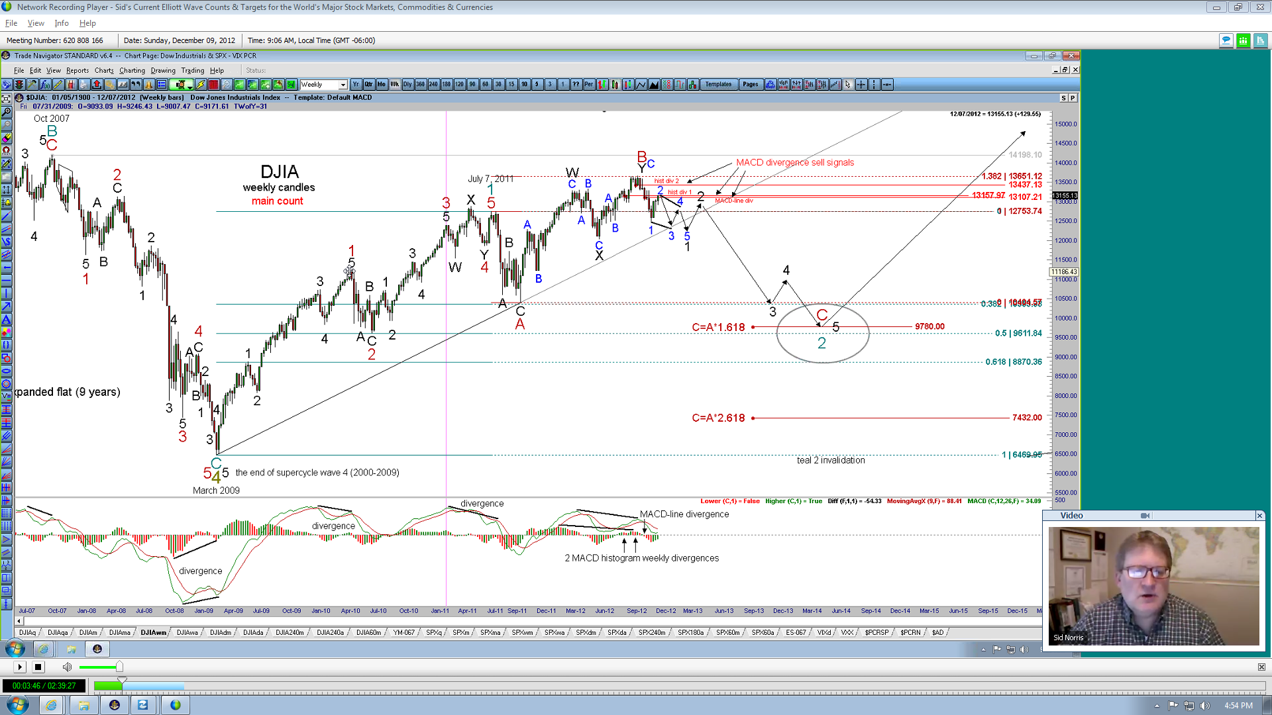Switch chart timeframe to Yr
Viewport: 1272px width, 715px height.
point(356,85)
